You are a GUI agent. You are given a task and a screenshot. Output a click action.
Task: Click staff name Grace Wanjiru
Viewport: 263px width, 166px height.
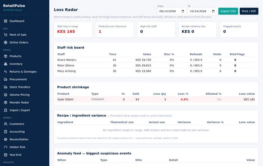pyautogui.click(x=67, y=60)
